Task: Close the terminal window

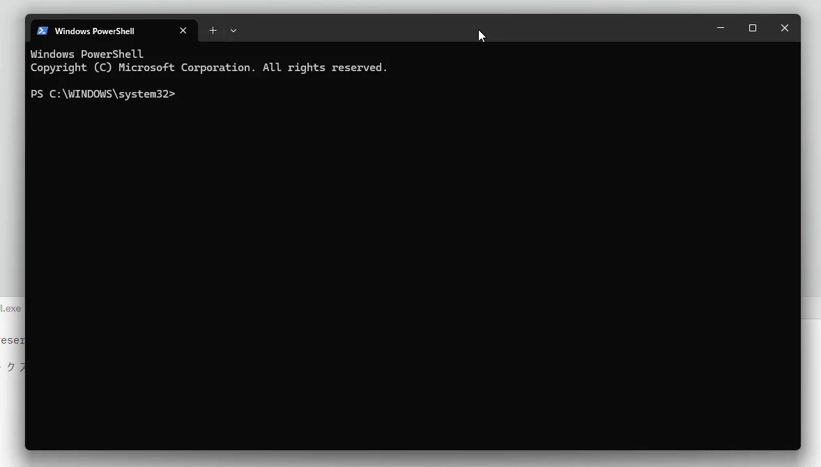Action: tap(784, 28)
